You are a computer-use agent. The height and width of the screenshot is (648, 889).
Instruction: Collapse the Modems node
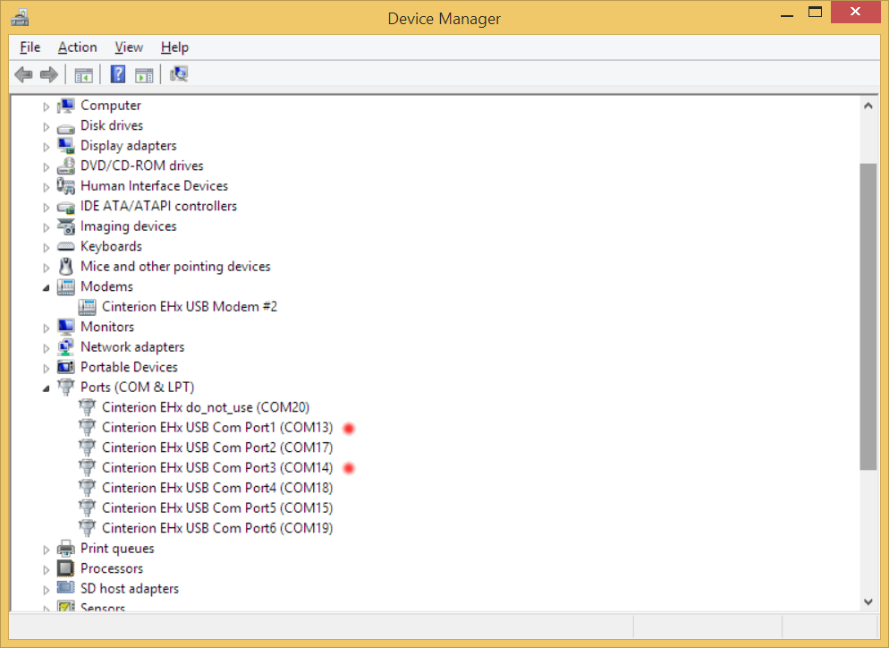coord(46,288)
